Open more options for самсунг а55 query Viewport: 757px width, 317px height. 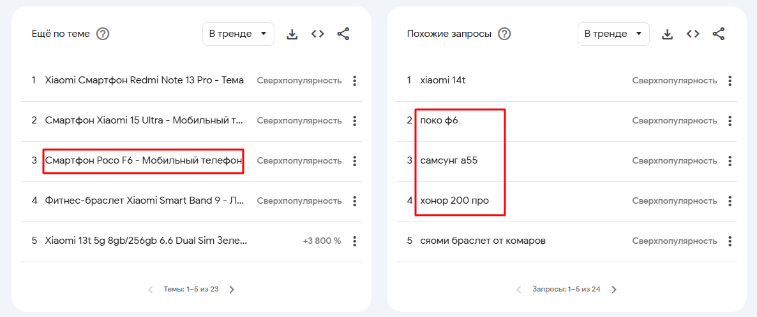[x=730, y=160]
